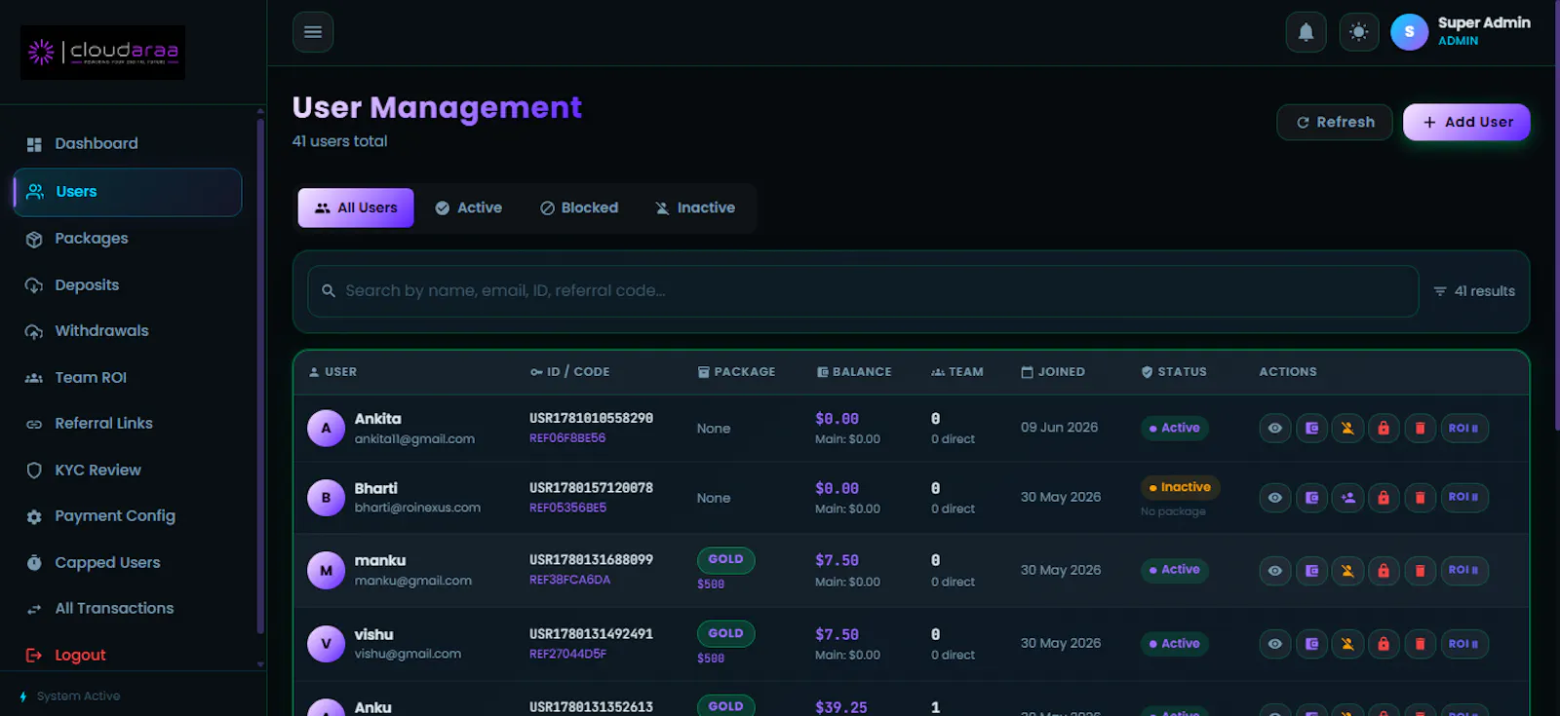Click user ID USR1780131688099

[x=591, y=560]
